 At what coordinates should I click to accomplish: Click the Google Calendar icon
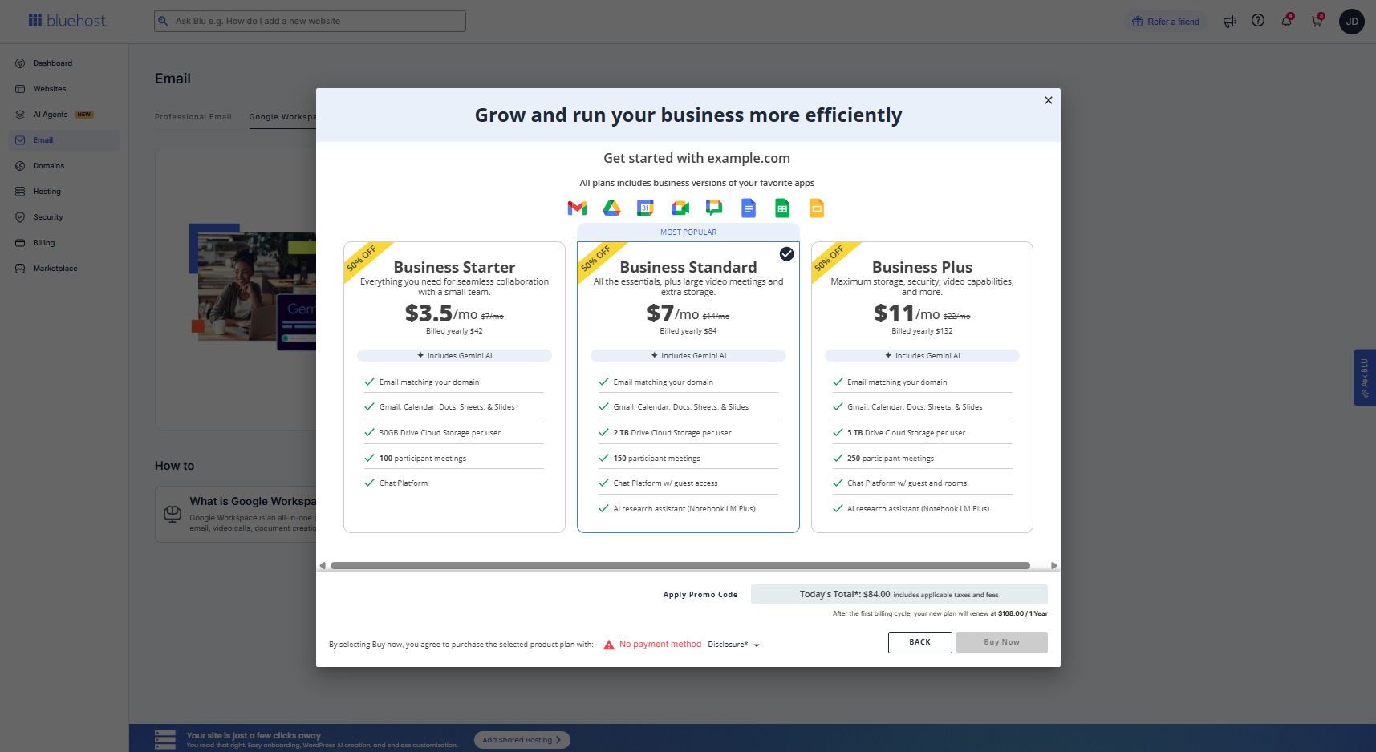tap(645, 208)
